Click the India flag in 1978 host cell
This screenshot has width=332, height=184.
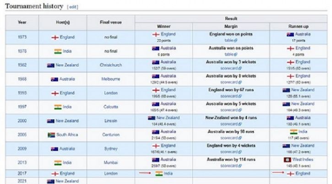[58, 51]
